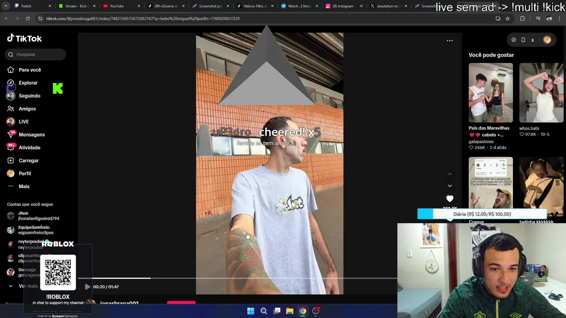The width and height of the screenshot is (566, 318).
Task: Open LIVE section in sidebar
Action: (x=18, y=121)
